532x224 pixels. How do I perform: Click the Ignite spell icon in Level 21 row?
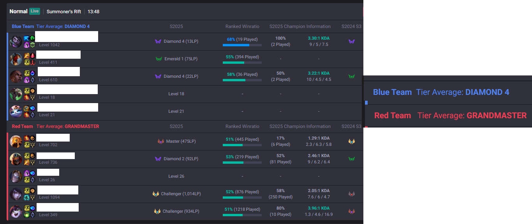26,115
